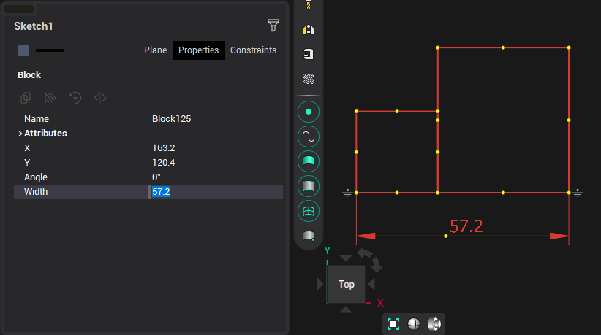
Task: Click the triple chevron pattern icon
Action: point(50,98)
